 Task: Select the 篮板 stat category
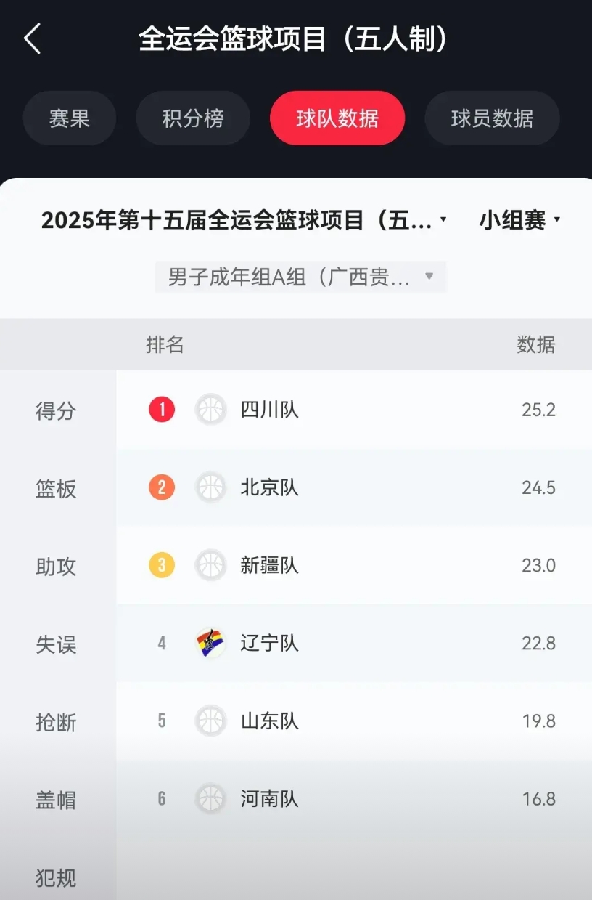56,489
